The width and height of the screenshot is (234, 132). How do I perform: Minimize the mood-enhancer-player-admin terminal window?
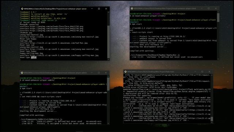(x=92, y=73)
